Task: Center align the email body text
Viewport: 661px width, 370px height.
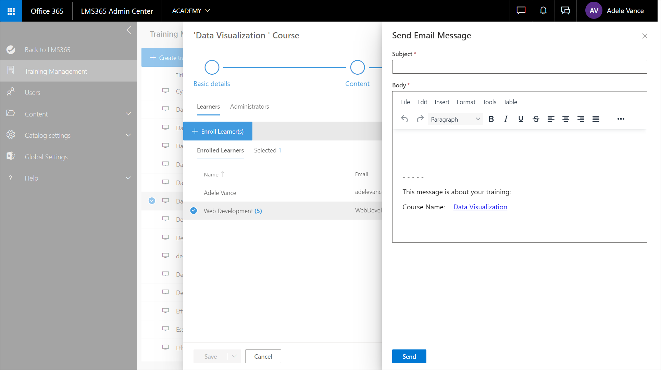Action: point(566,119)
